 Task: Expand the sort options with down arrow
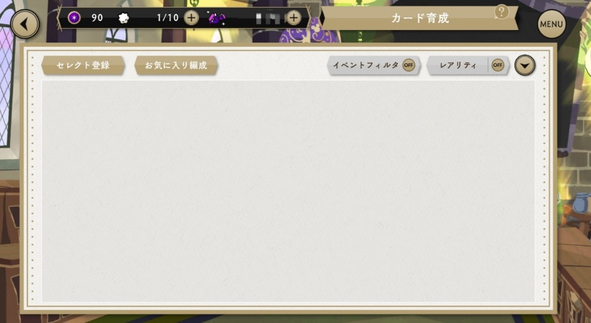click(x=525, y=65)
